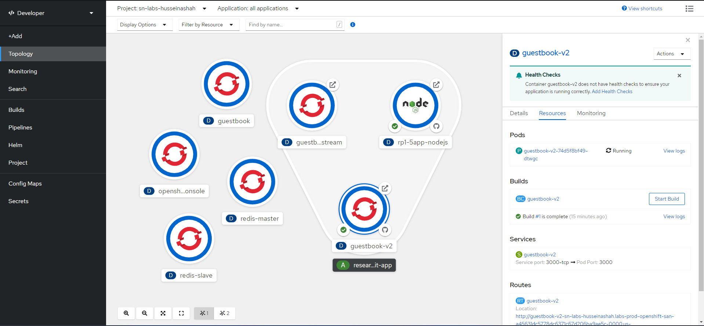View logs for the pod
Viewport: 704px width, 326px height.
[674, 151]
